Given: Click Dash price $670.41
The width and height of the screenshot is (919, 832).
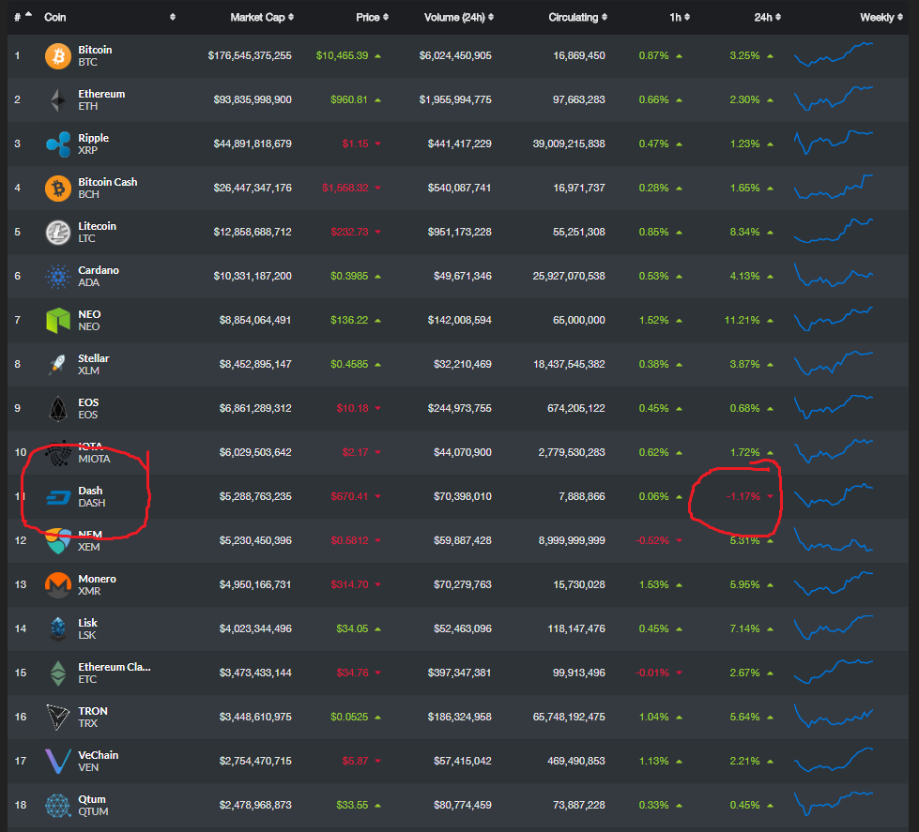Looking at the screenshot, I should [x=349, y=496].
